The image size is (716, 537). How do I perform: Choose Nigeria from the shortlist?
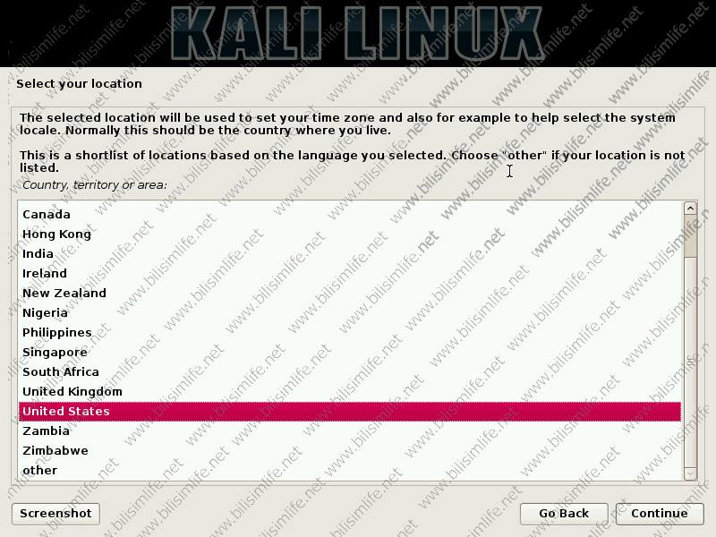coord(350,312)
